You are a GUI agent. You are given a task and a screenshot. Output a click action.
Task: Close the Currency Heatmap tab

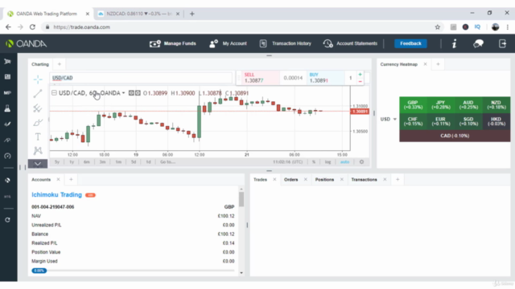tap(426, 64)
